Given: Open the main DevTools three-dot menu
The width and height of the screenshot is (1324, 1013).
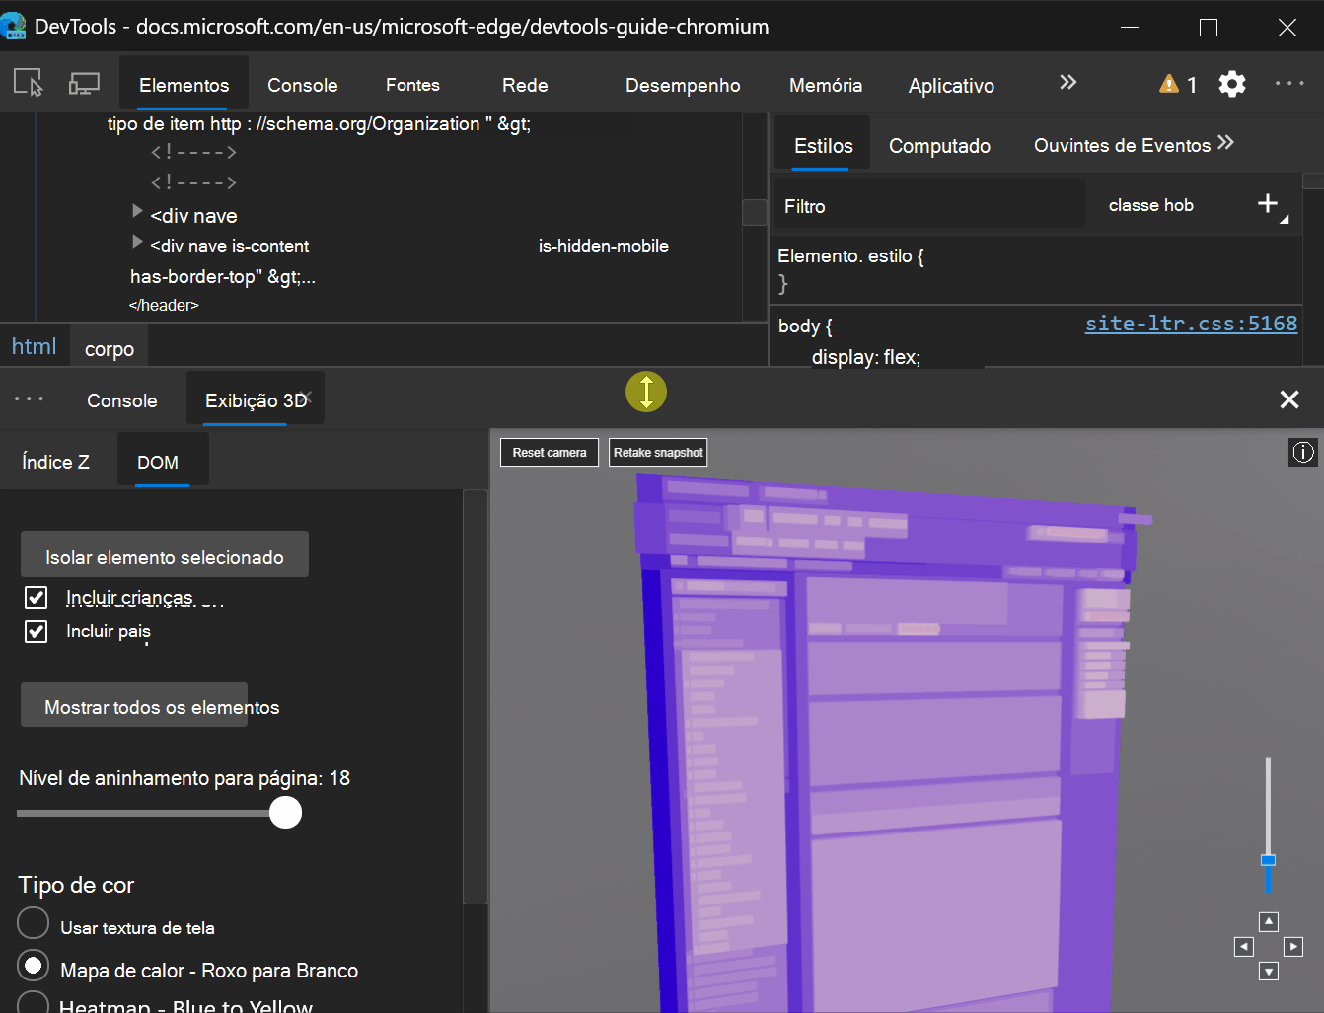Looking at the screenshot, I should (x=1289, y=84).
